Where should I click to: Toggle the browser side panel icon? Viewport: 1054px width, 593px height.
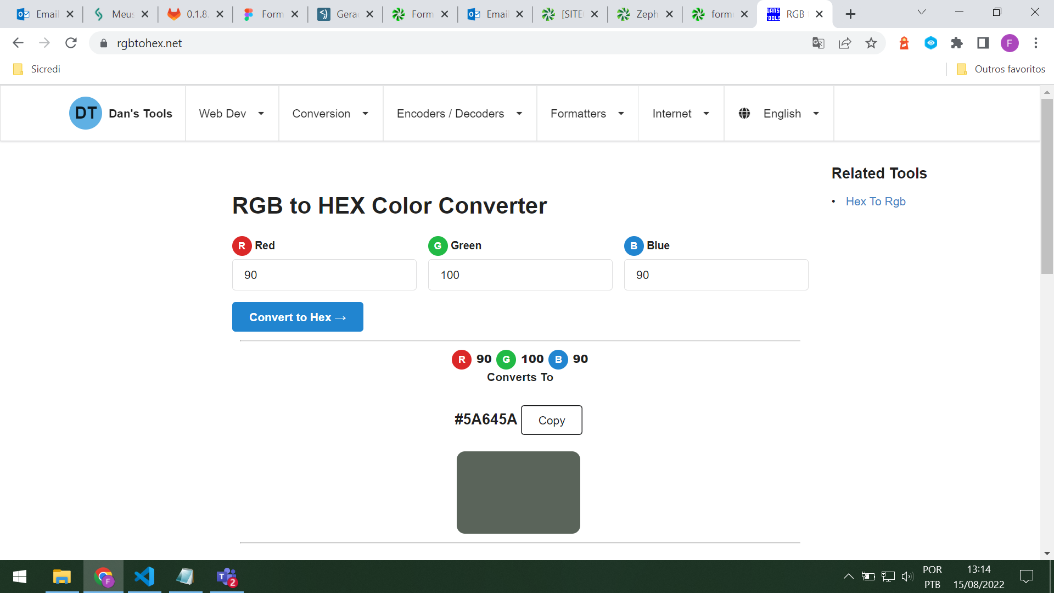(x=983, y=43)
